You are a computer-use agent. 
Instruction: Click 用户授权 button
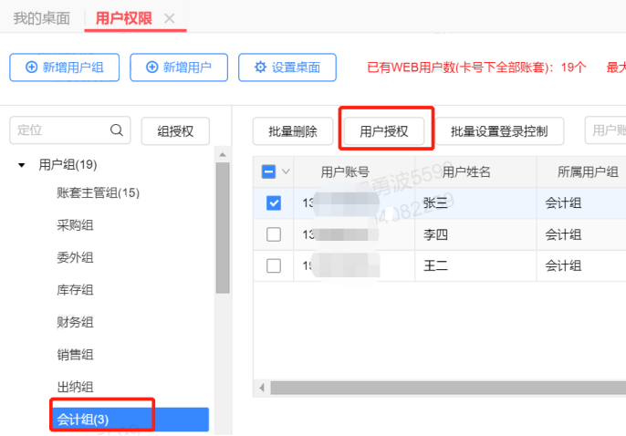(x=383, y=130)
